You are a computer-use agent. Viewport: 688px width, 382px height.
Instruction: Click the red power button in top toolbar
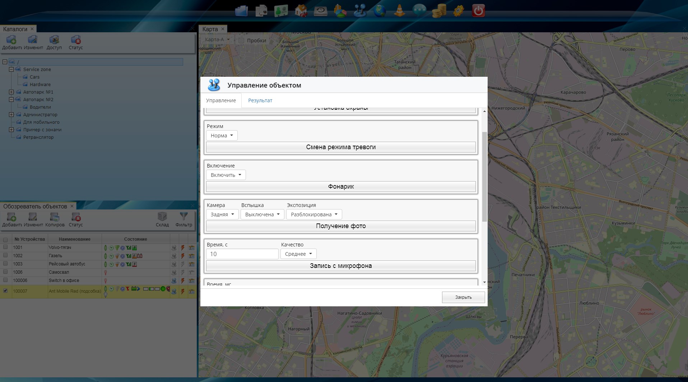pyautogui.click(x=478, y=11)
